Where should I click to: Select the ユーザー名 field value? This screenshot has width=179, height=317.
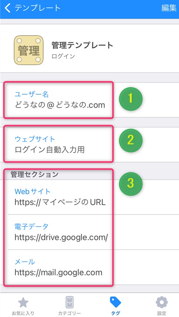point(60,105)
